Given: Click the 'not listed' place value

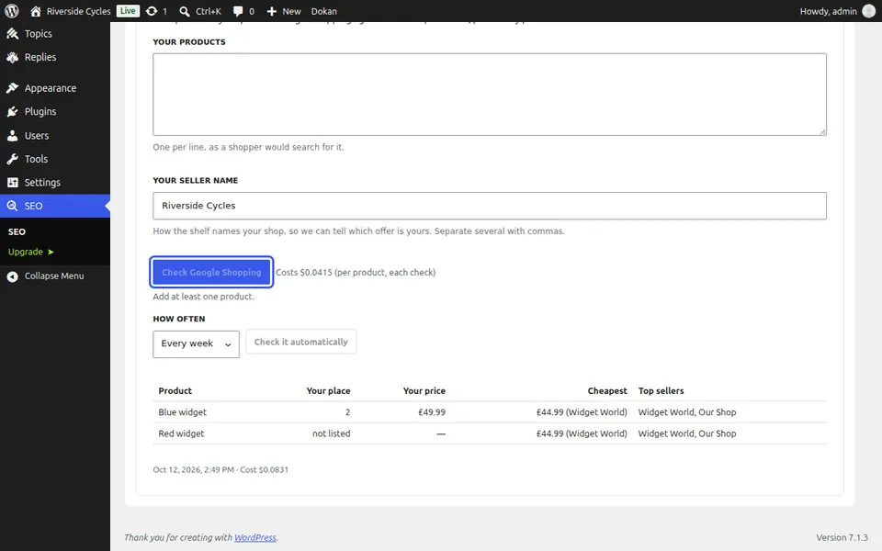Looking at the screenshot, I should (332, 433).
